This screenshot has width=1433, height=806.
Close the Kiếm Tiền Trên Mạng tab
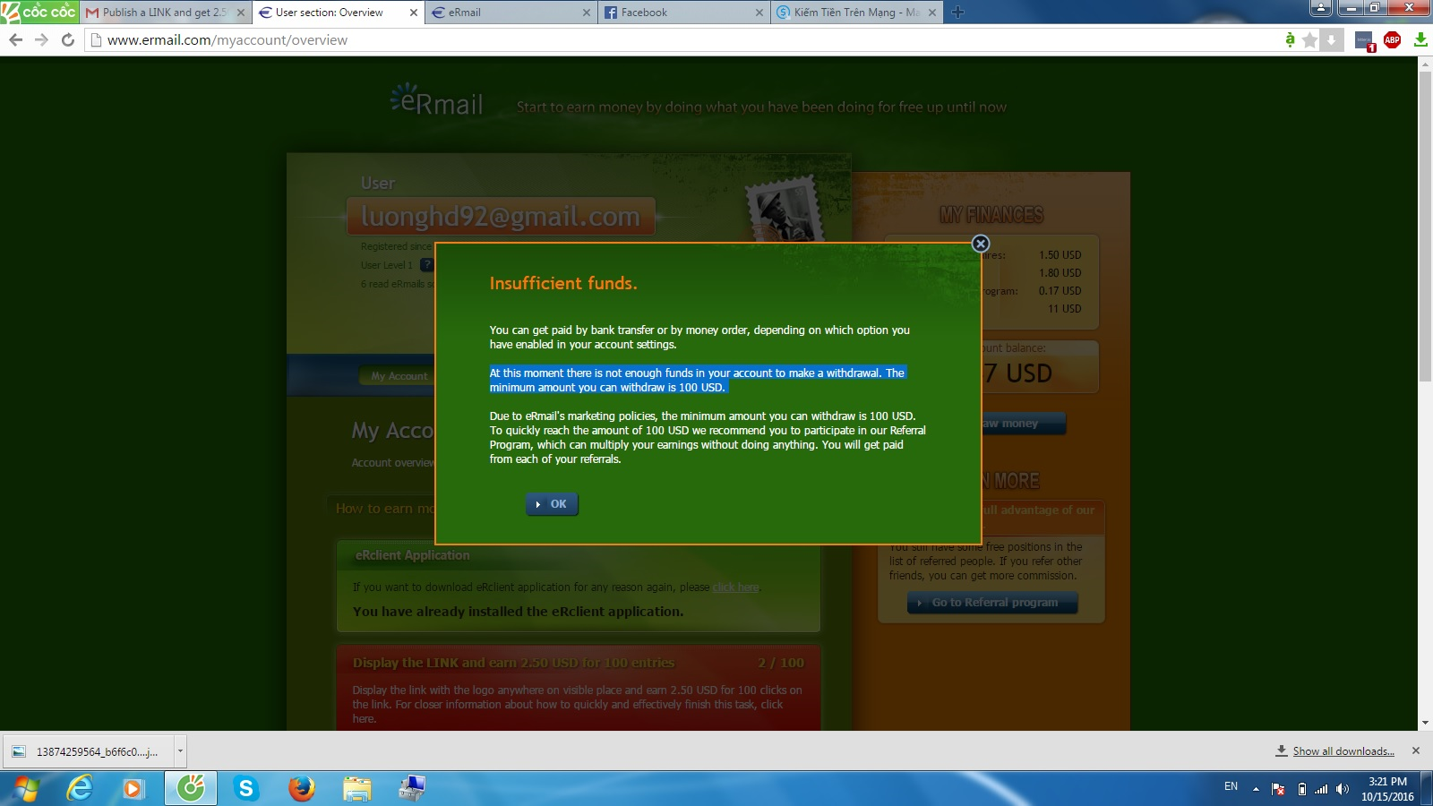932,13
